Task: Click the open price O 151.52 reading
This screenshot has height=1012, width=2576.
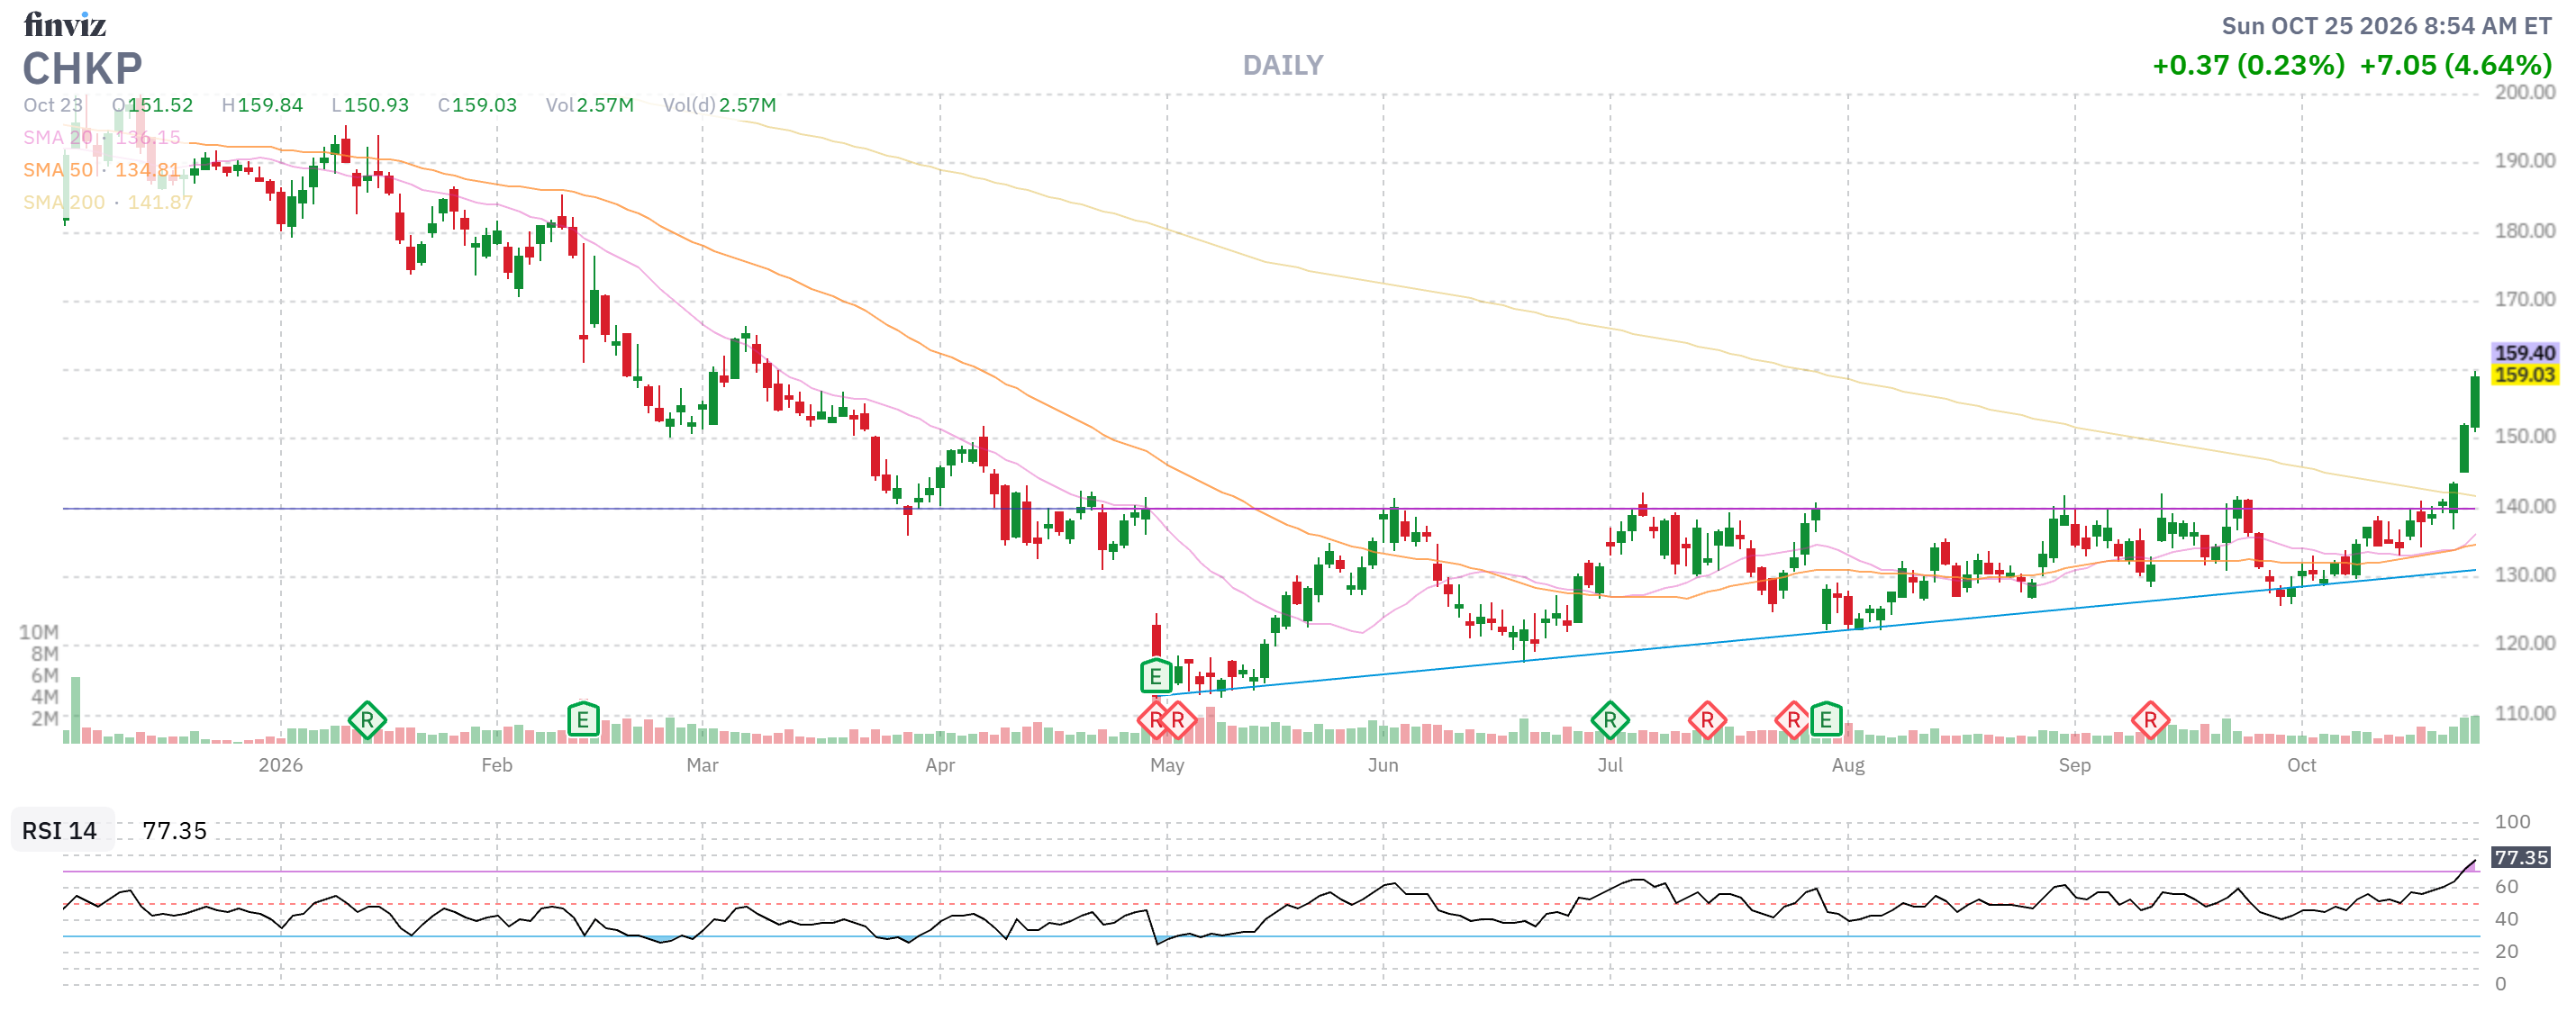Action: (x=152, y=105)
